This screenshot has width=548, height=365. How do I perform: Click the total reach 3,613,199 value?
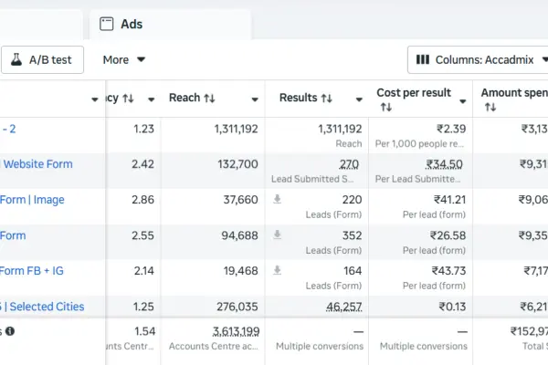pos(236,331)
